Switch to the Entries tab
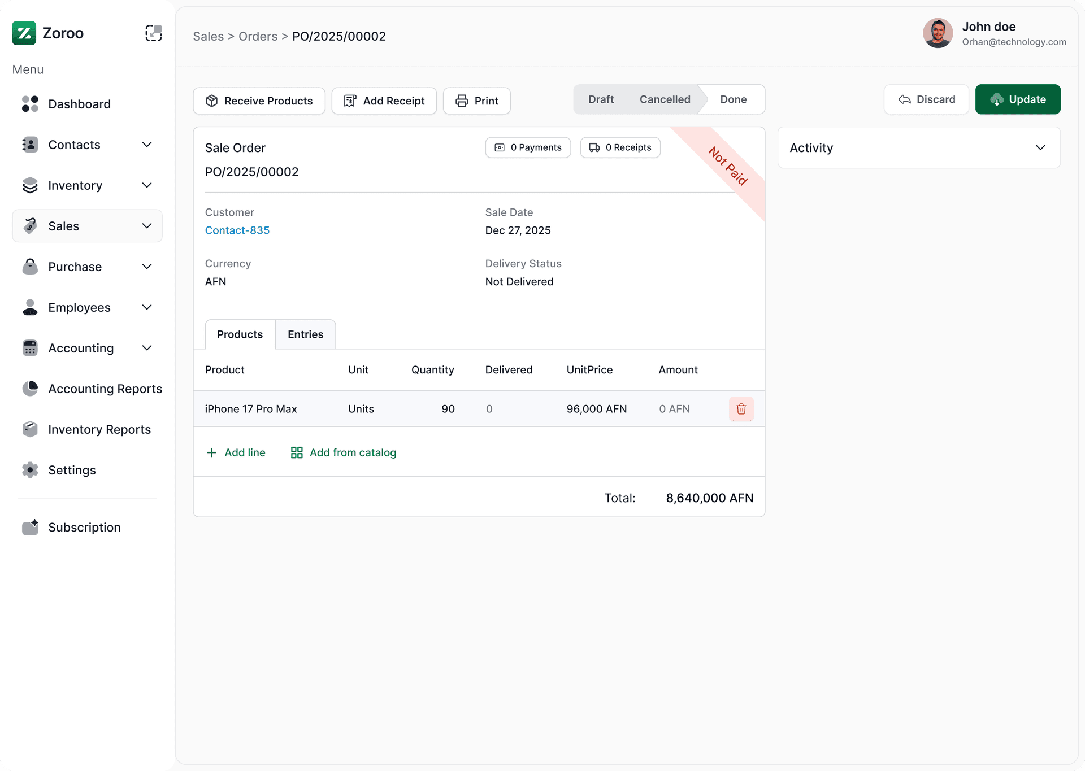Viewport: 1085px width, 771px height. tap(305, 334)
